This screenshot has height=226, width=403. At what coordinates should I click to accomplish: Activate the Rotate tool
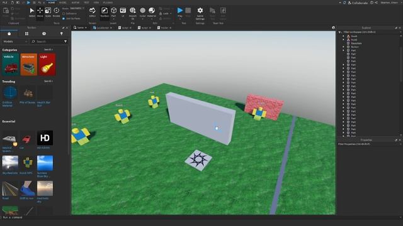point(56,12)
